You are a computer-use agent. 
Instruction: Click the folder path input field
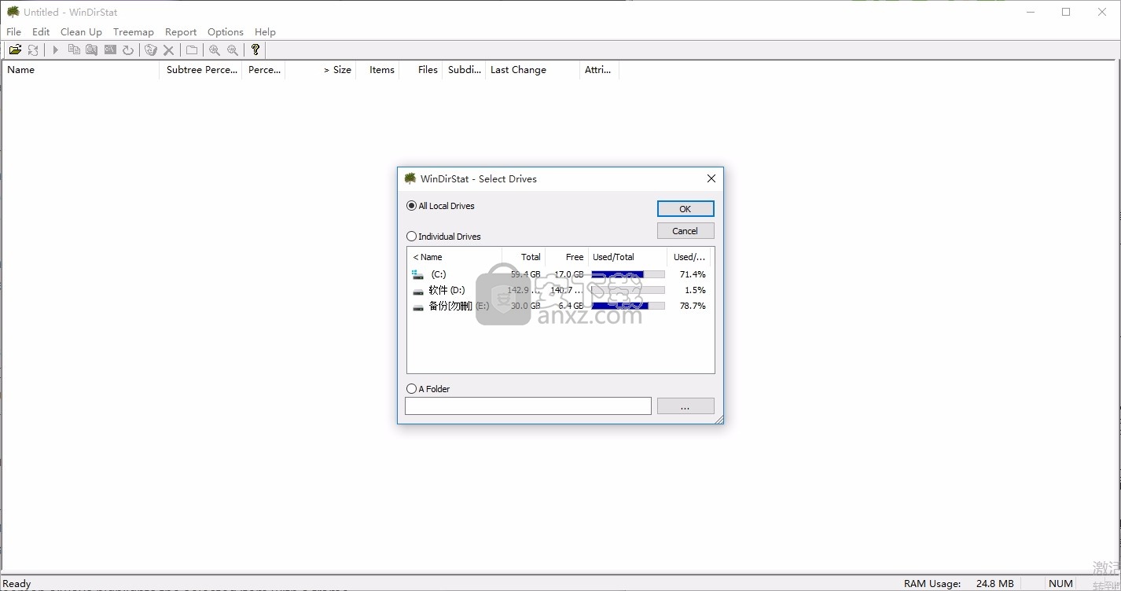528,406
